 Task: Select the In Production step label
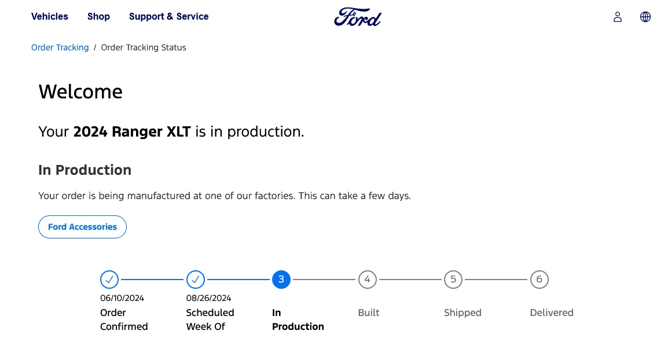coord(298,319)
